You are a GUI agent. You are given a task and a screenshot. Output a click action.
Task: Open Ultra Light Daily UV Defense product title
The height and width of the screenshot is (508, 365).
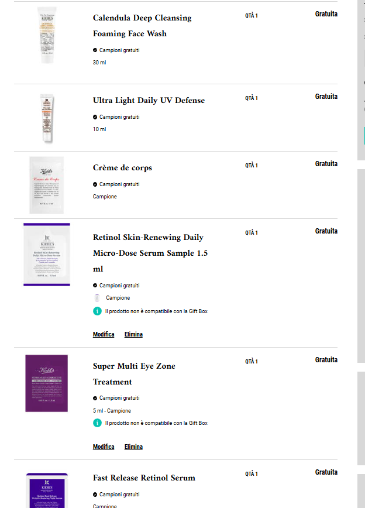tap(149, 101)
